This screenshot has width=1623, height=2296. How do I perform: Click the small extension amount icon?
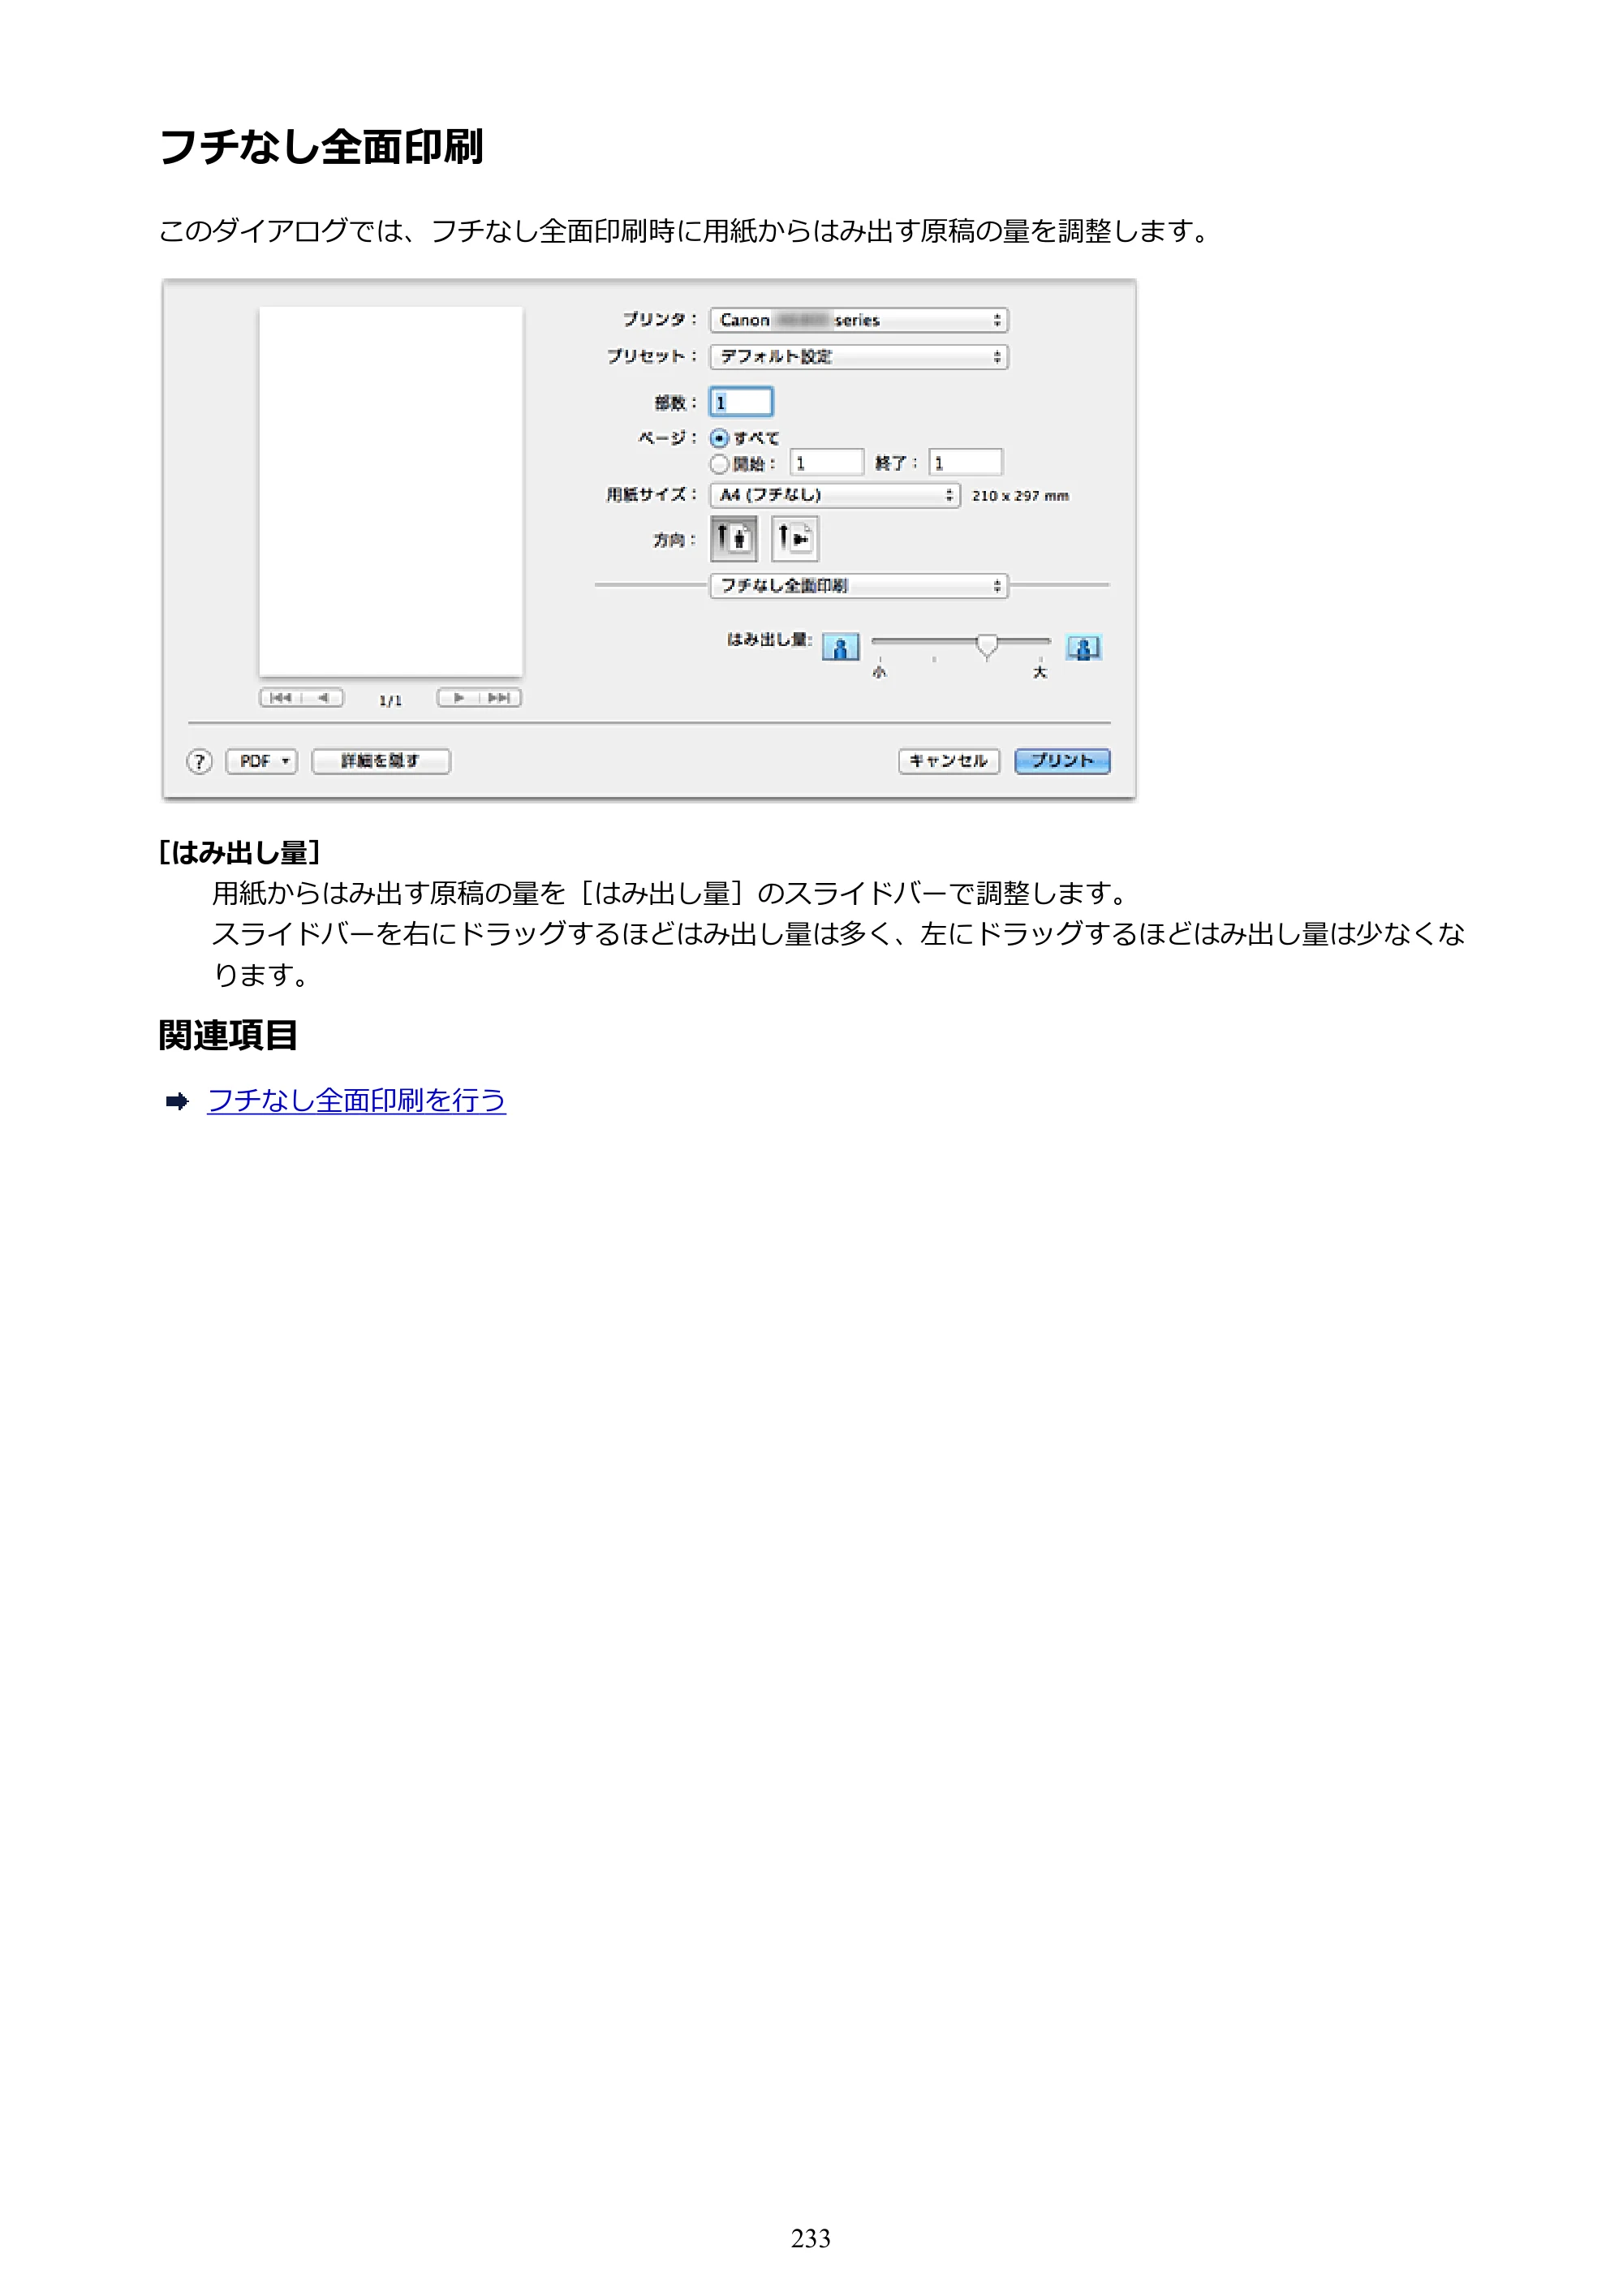[x=840, y=648]
